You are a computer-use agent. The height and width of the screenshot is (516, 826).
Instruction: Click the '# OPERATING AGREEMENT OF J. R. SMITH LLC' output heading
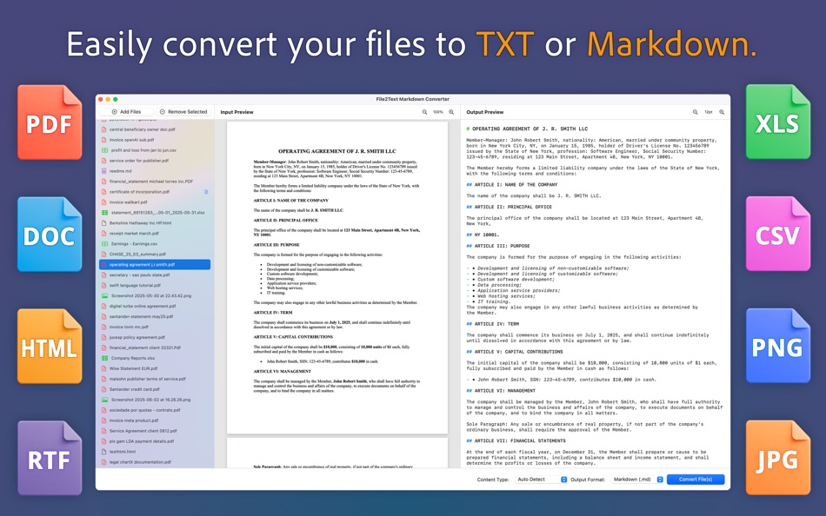[527, 129]
